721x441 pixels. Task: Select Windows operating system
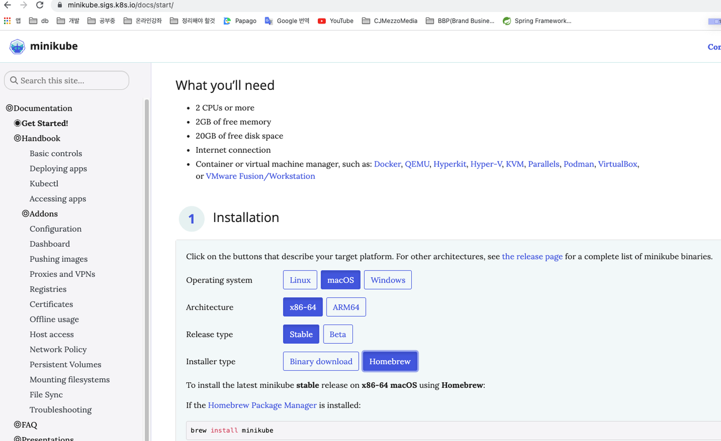[x=388, y=280]
